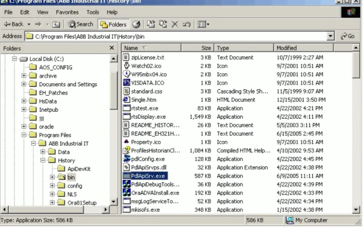Click the file list scroll down arrow

point(356,210)
